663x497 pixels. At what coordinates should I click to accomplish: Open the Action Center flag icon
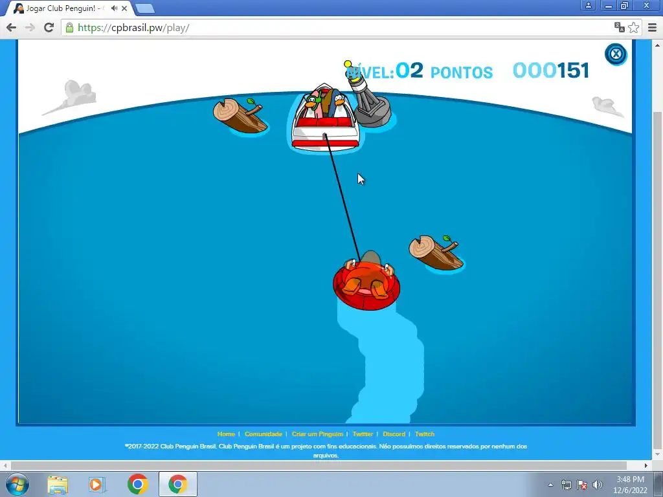pyautogui.click(x=582, y=485)
